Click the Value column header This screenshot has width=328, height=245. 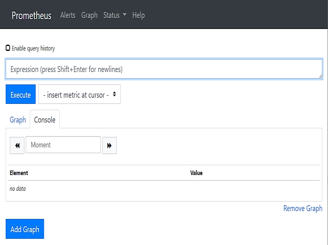tap(196, 173)
